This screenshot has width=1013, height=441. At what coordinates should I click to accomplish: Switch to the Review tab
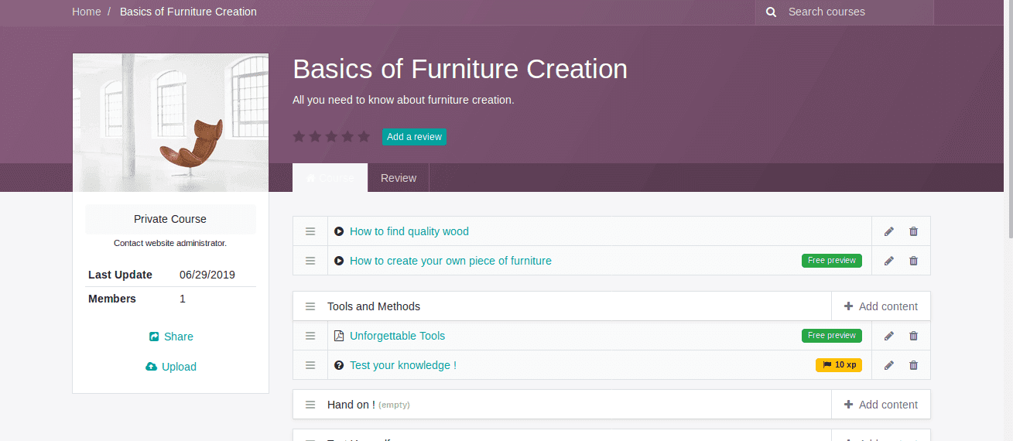(399, 178)
